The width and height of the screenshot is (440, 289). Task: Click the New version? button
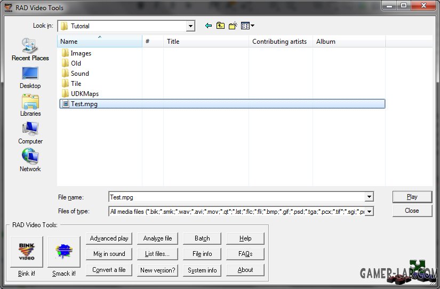pyautogui.click(x=157, y=270)
